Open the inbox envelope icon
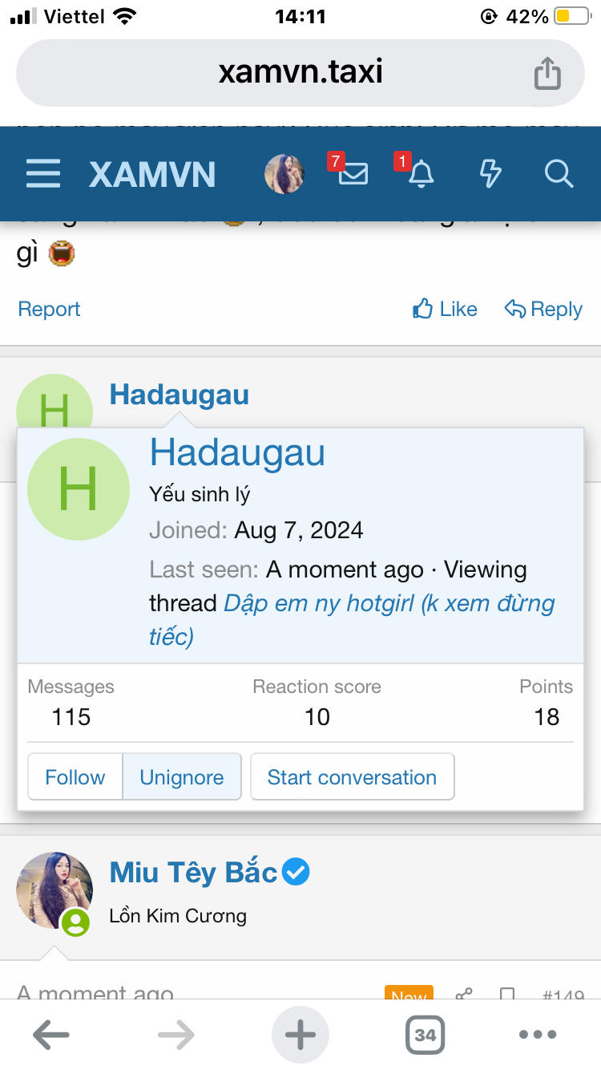Viewport: 601px width, 1070px height. (353, 173)
